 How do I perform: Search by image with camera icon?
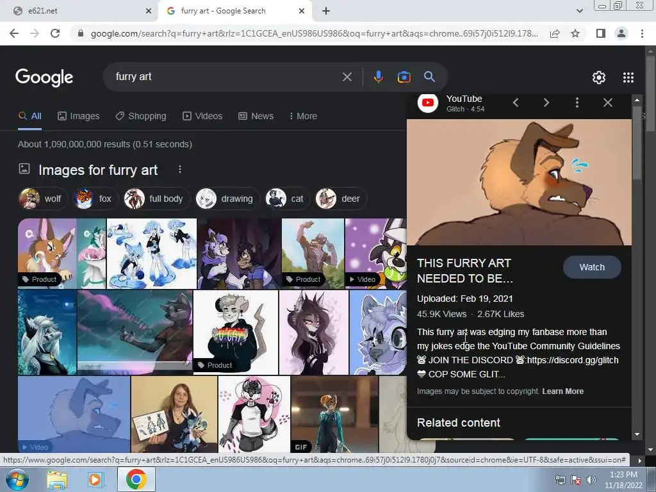coord(404,77)
